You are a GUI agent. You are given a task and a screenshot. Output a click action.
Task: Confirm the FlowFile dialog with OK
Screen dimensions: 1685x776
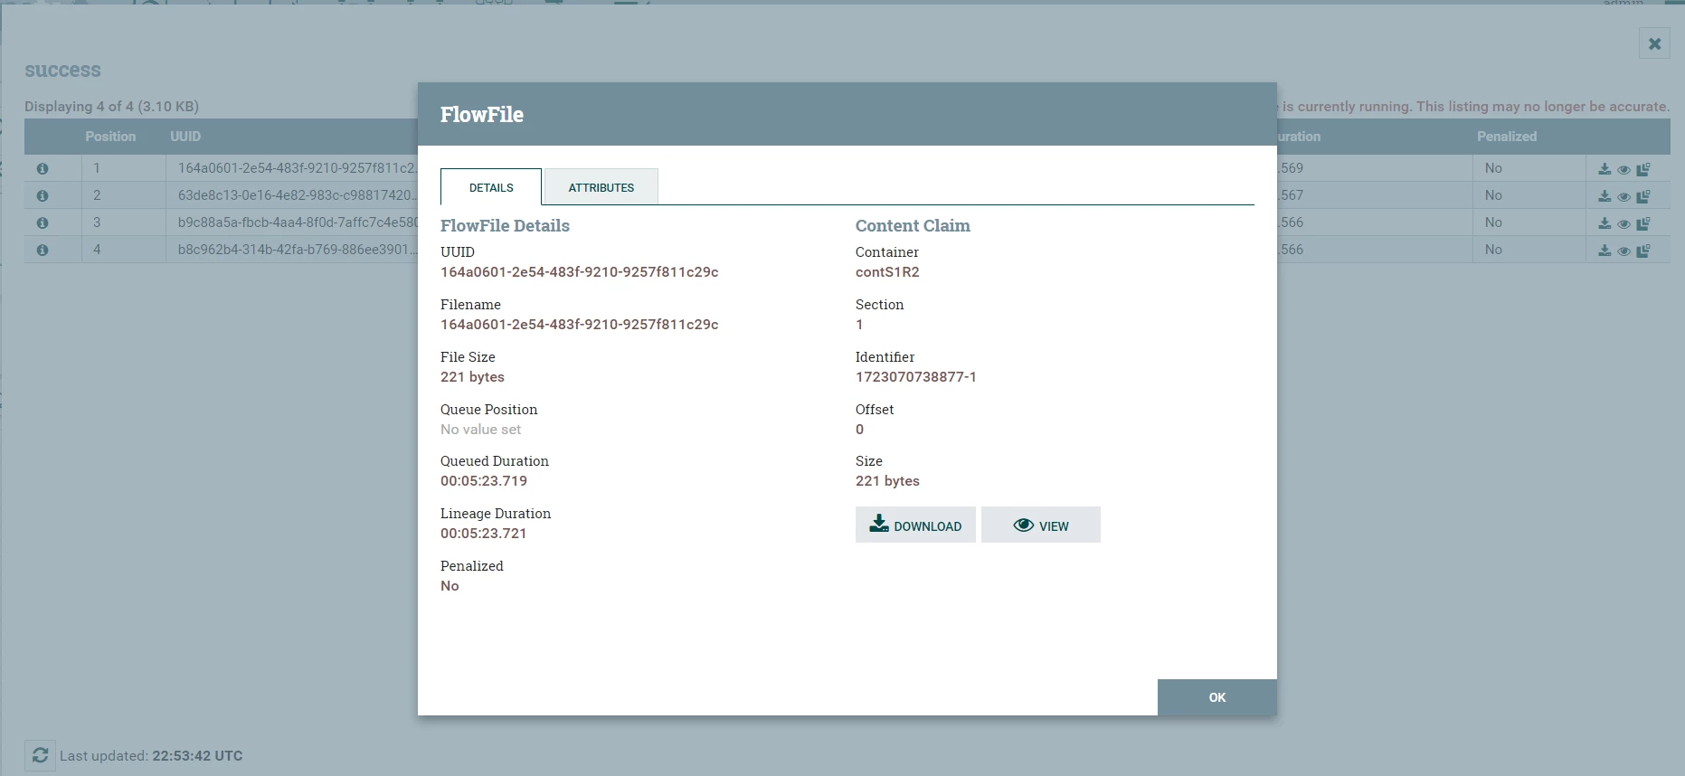[x=1217, y=697]
